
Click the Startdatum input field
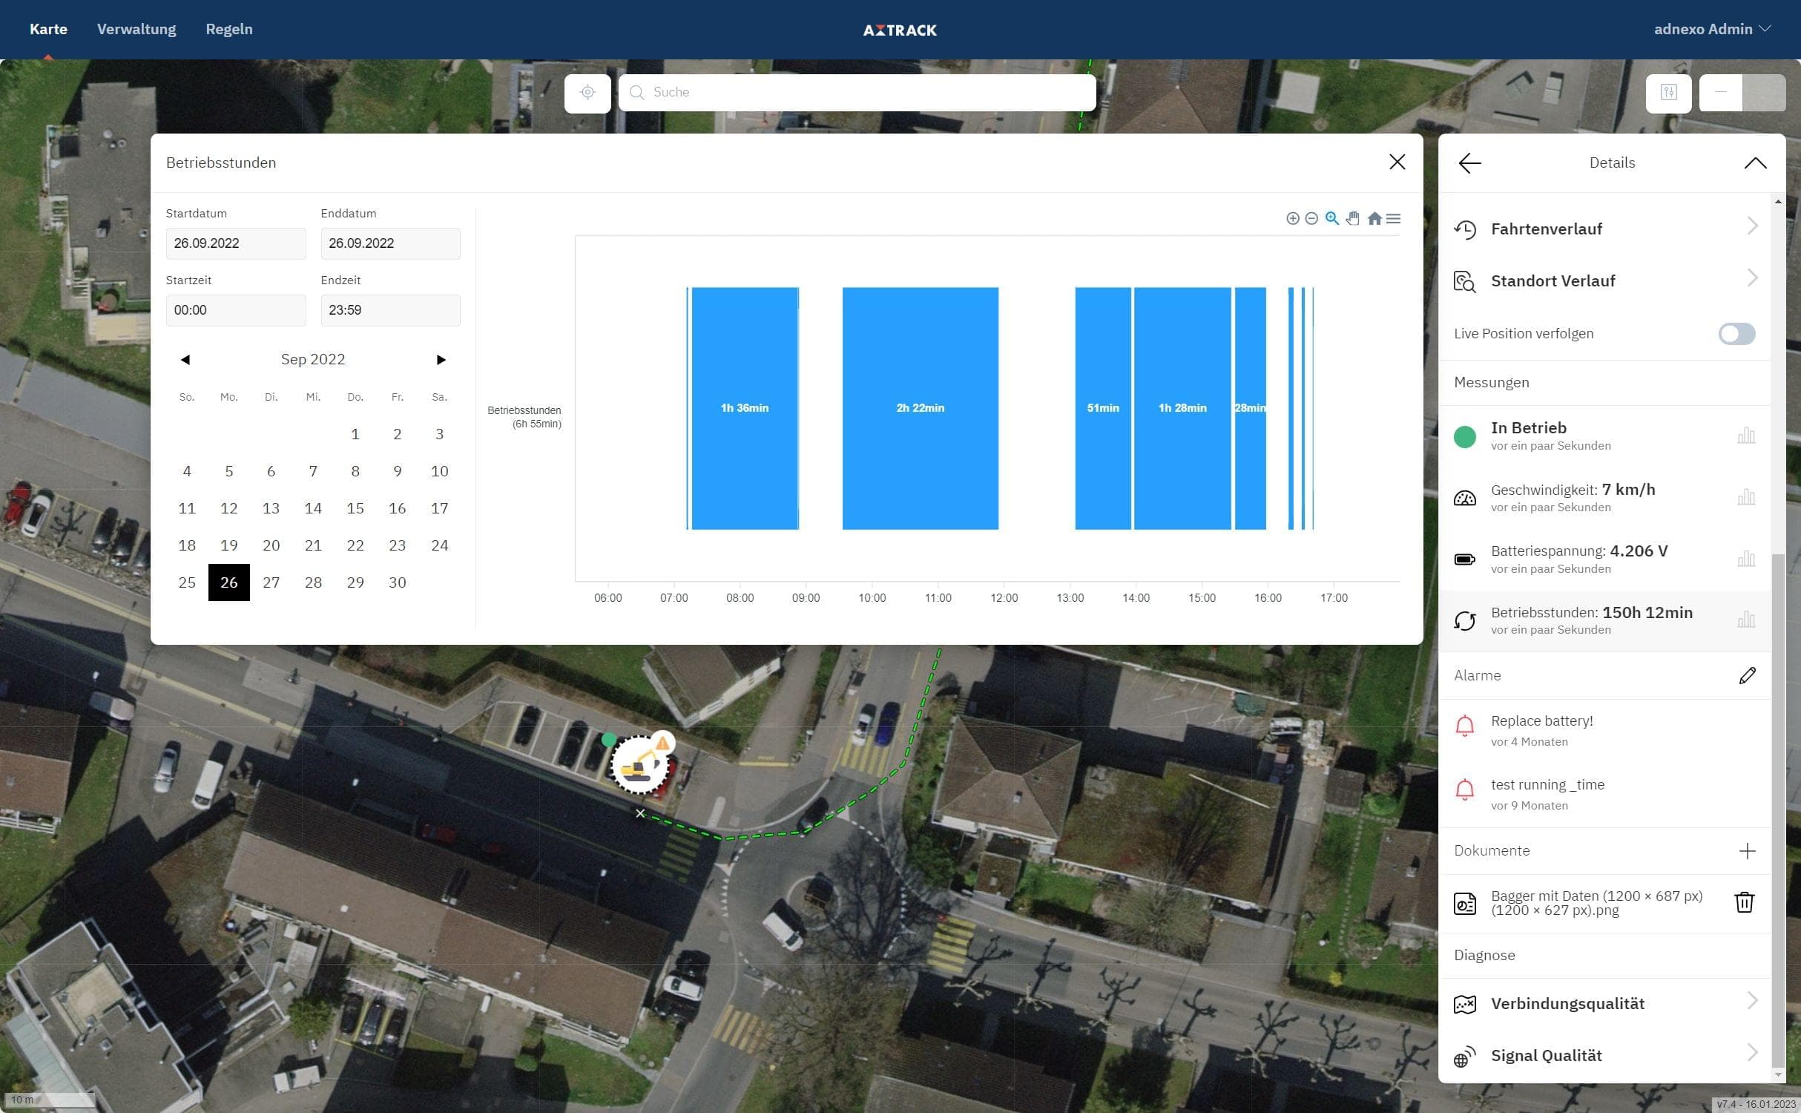[x=236, y=243]
